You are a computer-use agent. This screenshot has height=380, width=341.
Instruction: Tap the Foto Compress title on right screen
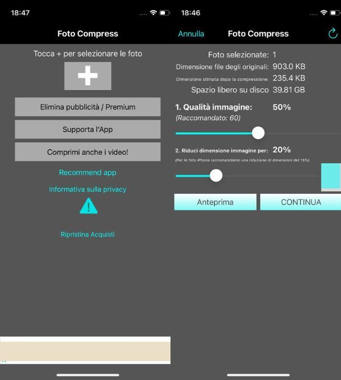[x=258, y=34]
